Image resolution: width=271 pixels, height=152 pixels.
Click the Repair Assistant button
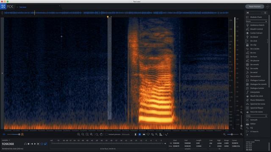coord(254,7)
